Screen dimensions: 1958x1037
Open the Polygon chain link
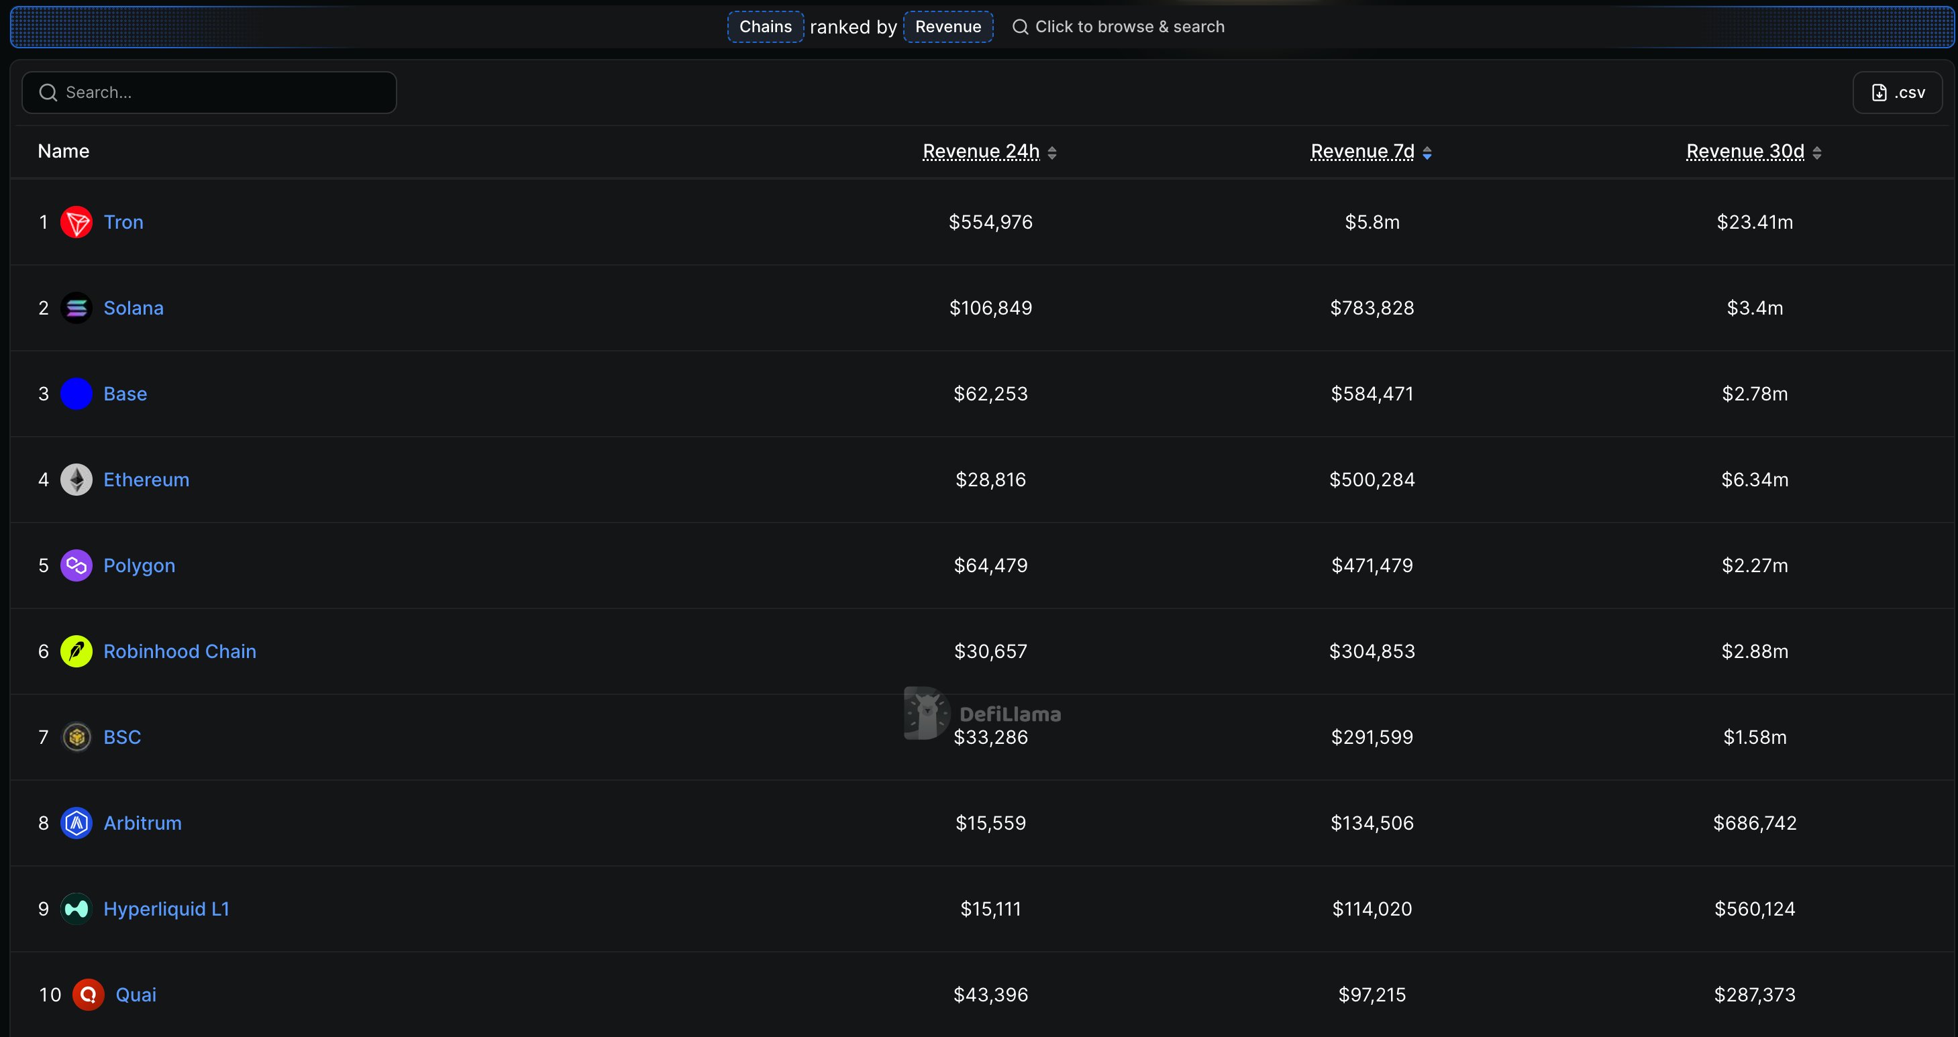[139, 566]
